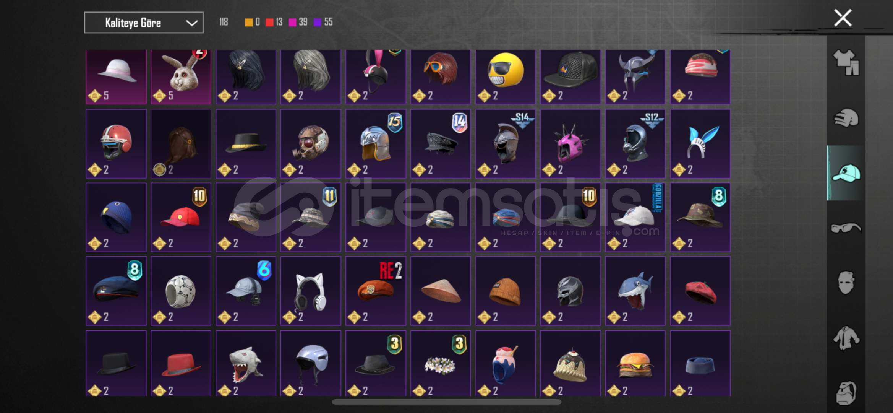Expand the Kaliteye Göre sort dropdown

[x=144, y=23]
